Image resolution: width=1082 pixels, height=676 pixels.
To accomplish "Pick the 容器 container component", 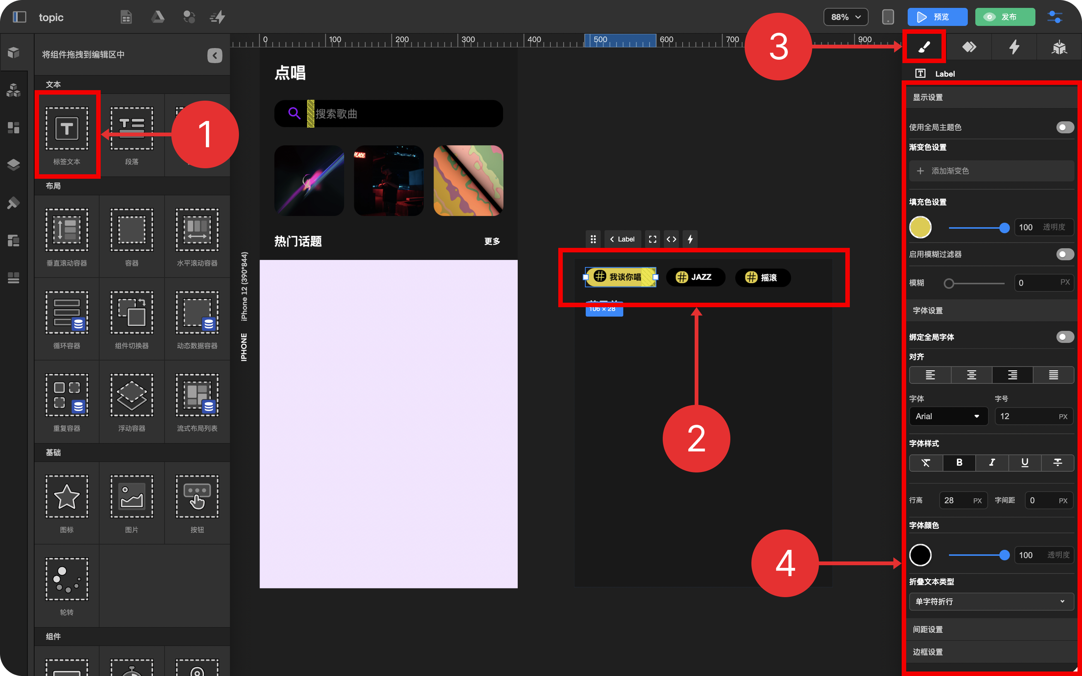I will pyautogui.click(x=131, y=237).
